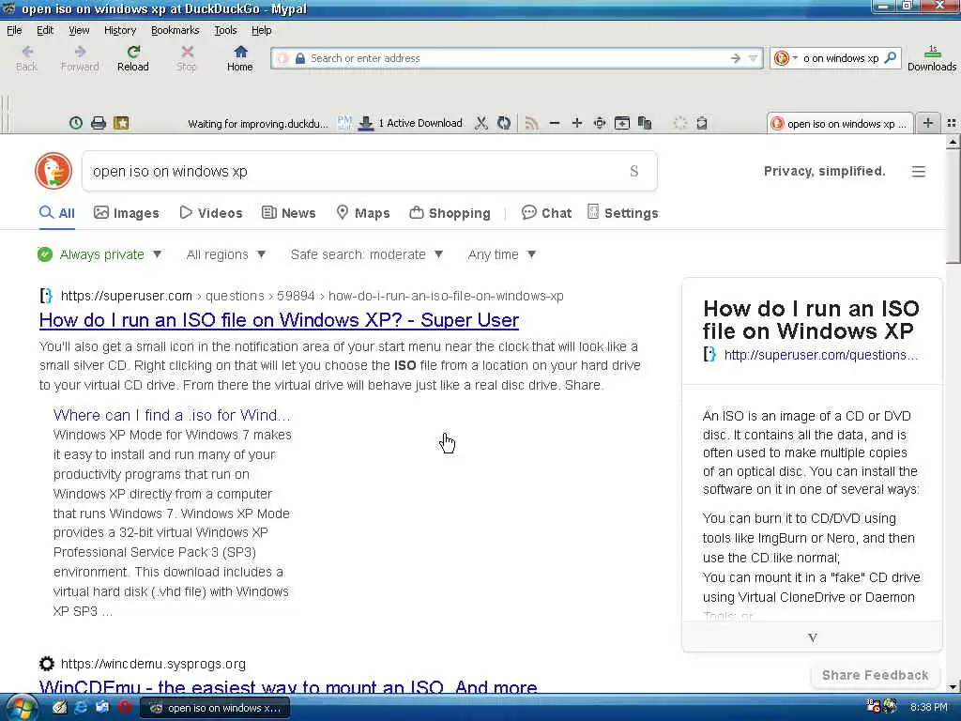Open the Edit menu
This screenshot has height=721, width=961.
click(x=45, y=30)
